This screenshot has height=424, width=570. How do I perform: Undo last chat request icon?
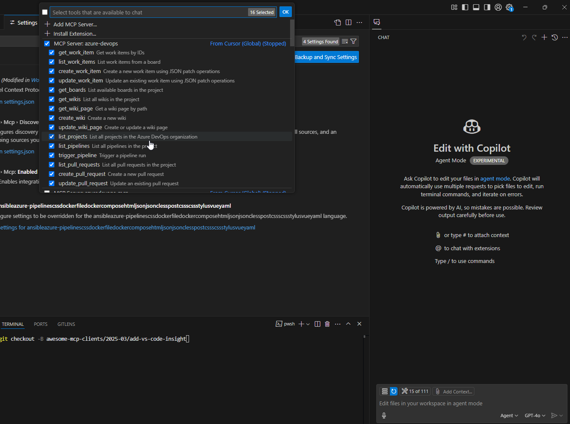[x=524, y=37]
